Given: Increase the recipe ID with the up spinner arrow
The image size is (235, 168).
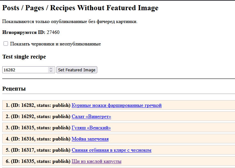Looking at the screenshot, I should tap(51, 68).
